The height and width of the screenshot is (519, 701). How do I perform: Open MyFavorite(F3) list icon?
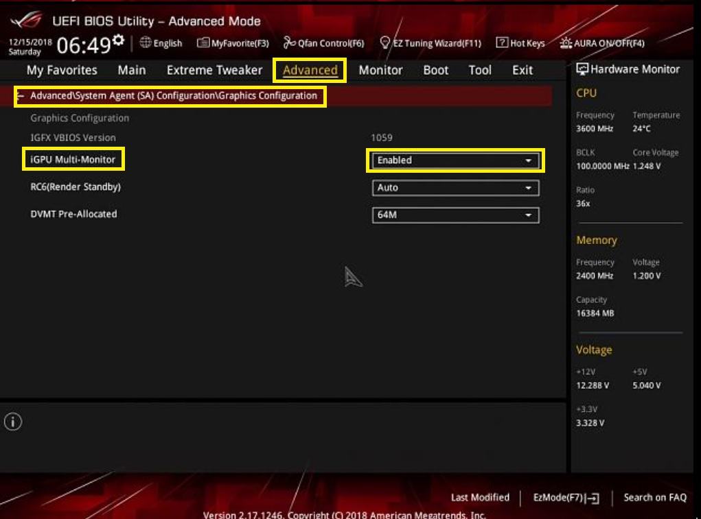point(203,43)
